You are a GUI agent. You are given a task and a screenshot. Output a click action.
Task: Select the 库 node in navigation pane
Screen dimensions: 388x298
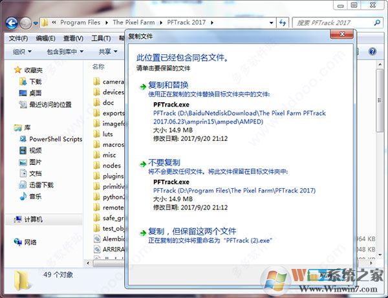click(22, 127)
